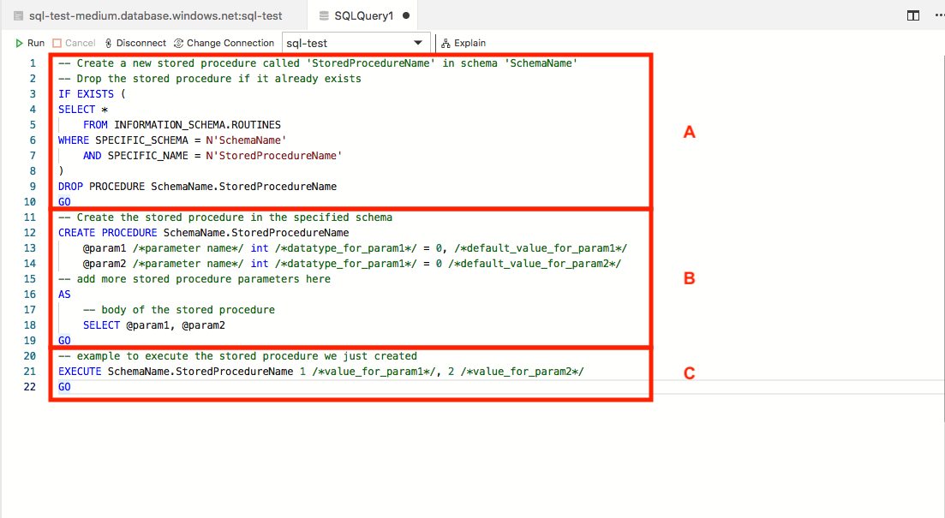Open the sql-test database dropdown
Image resolution: width=945 pixels, height=518 pixels.
356,43
